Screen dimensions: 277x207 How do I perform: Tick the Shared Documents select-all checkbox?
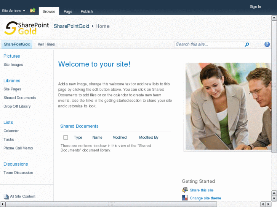click(66, 137)
